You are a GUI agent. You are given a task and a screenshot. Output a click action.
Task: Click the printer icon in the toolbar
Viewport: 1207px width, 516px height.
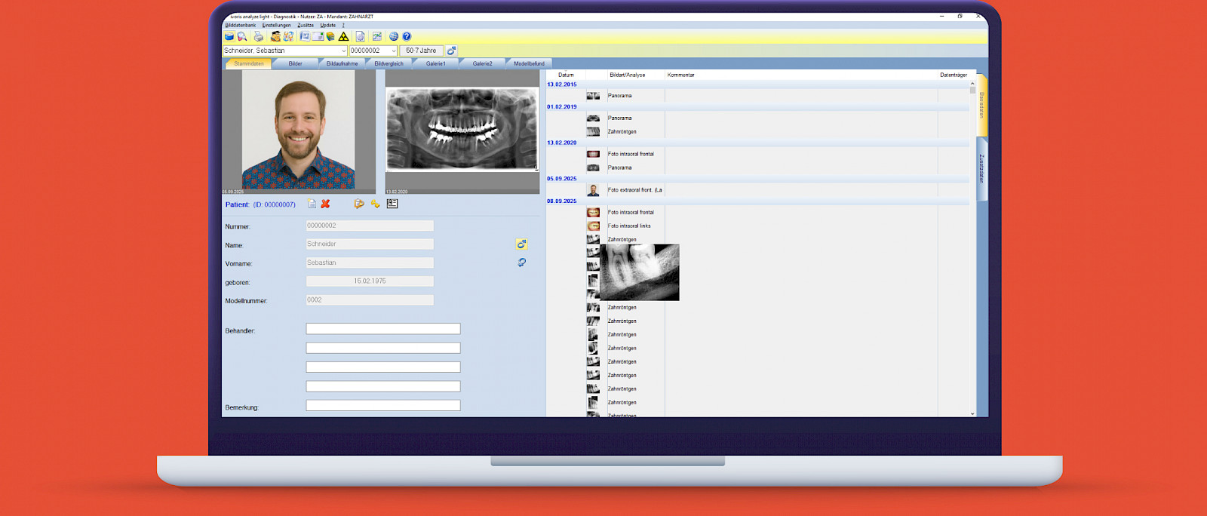pyautogui.click(x=259, y=36)
